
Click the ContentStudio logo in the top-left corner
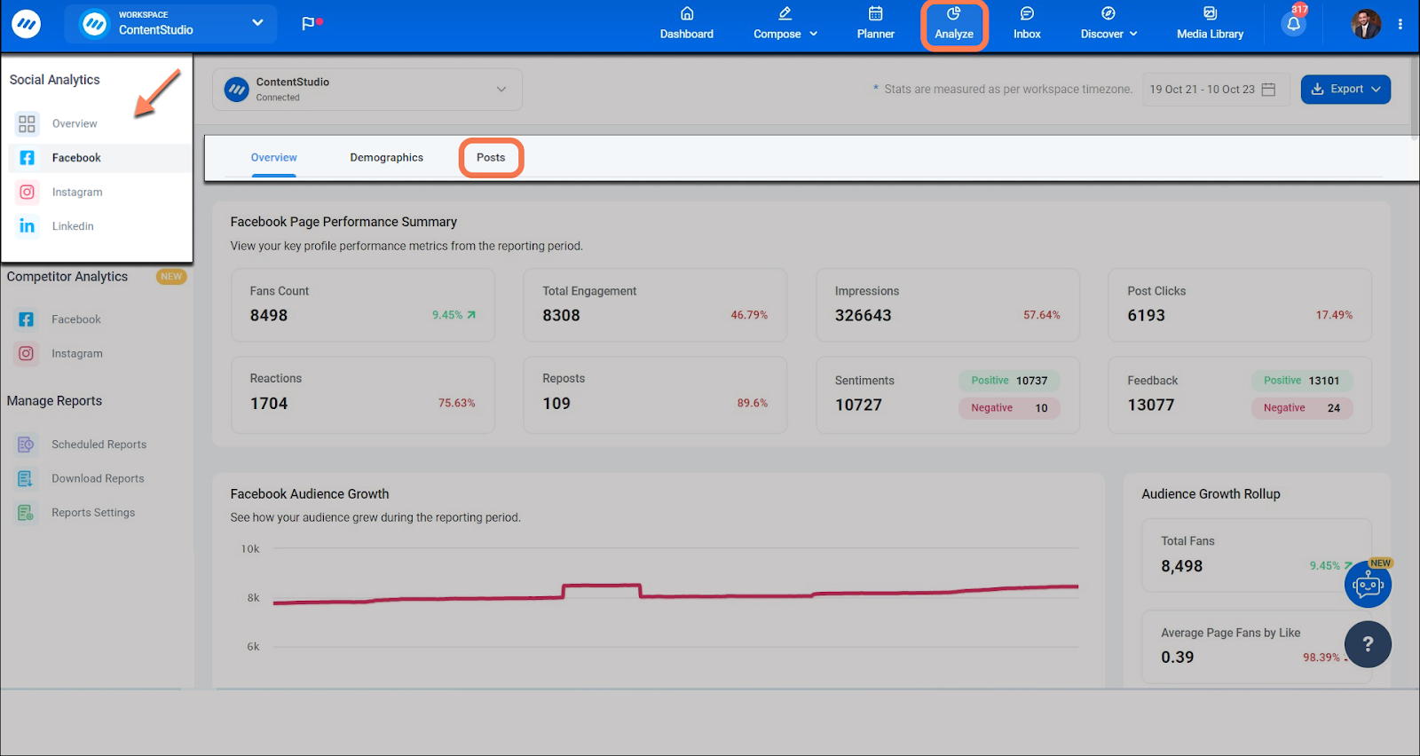(x=26, y=24)
